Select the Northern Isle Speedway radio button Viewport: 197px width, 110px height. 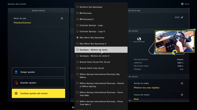pyautogui.click(x=78, y=7)
